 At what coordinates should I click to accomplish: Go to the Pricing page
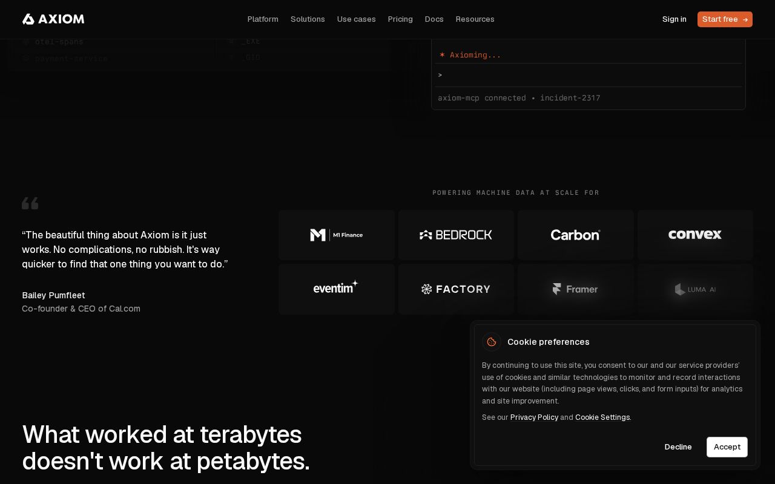pyautogui.click(x=400, y=19)
